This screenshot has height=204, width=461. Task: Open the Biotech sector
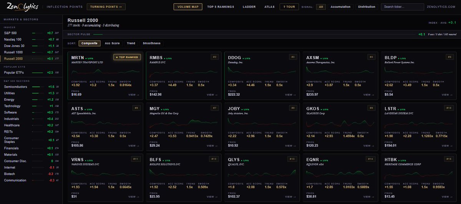coord(31,174)
